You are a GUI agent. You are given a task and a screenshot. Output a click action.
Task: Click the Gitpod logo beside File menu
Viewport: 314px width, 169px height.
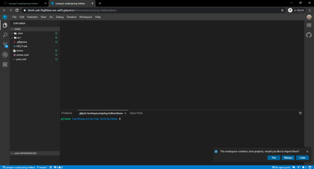click(x=5, y=17)
